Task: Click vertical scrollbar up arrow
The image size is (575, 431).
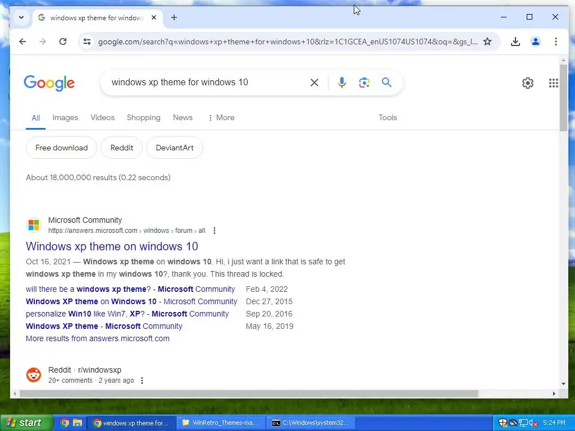Action: (x=563, y=60)
